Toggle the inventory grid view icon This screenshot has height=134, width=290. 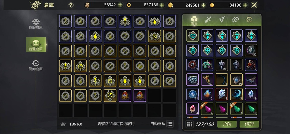[190, 124]
